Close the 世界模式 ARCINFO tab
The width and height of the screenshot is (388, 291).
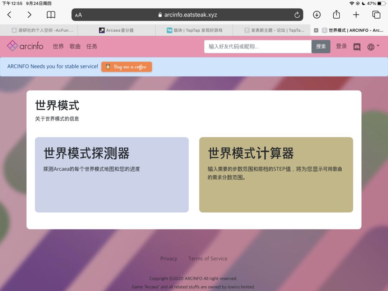click(x=316, y=30)
